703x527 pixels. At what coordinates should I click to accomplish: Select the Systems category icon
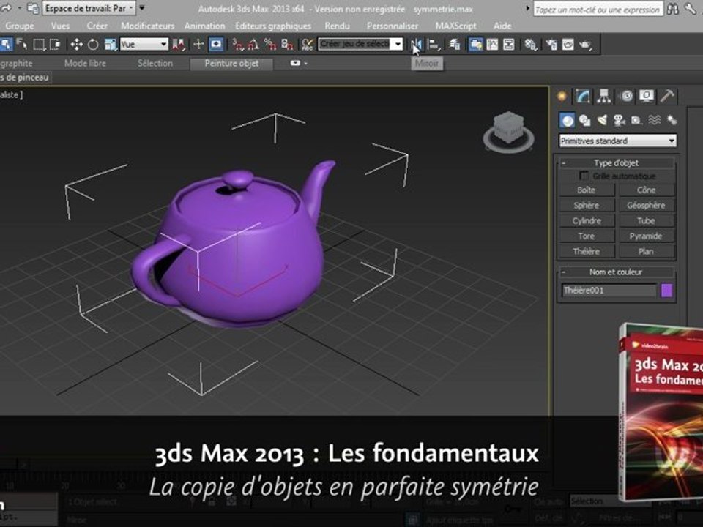tap(672, 120)
